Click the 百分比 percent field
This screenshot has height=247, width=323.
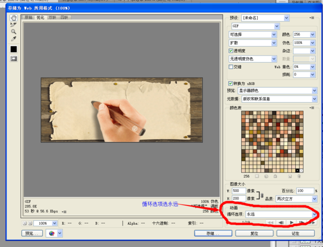305,191
